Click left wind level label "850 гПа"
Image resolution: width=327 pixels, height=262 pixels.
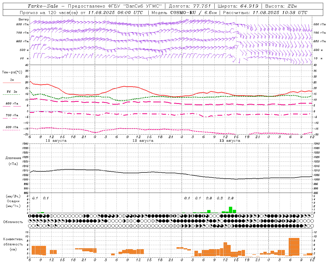pos(22,41)
